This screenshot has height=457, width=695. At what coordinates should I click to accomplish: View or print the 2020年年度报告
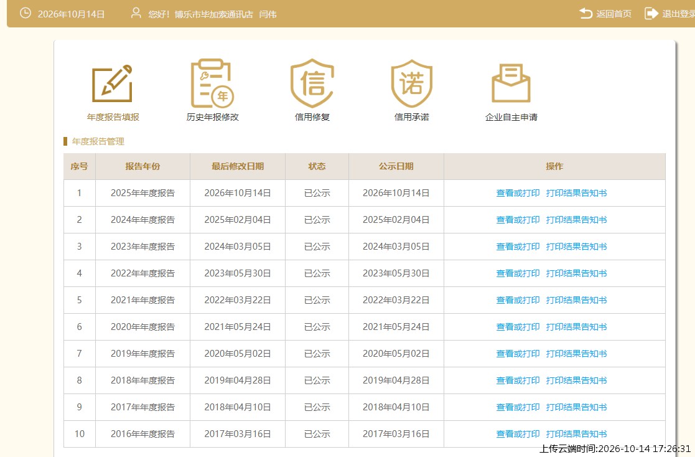[x=518, y=327]
